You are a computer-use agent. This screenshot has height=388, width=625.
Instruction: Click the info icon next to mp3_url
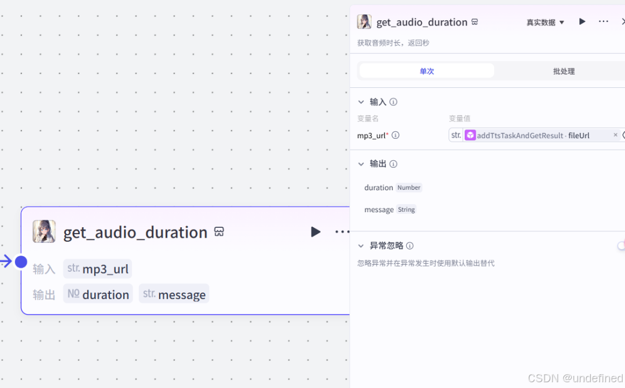[395, 135]
